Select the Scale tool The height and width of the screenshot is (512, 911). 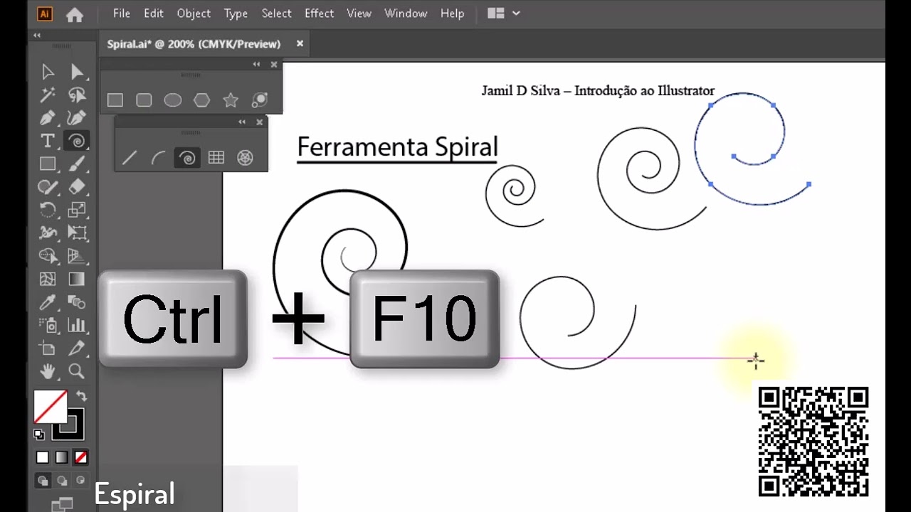(x=77, y=210)
